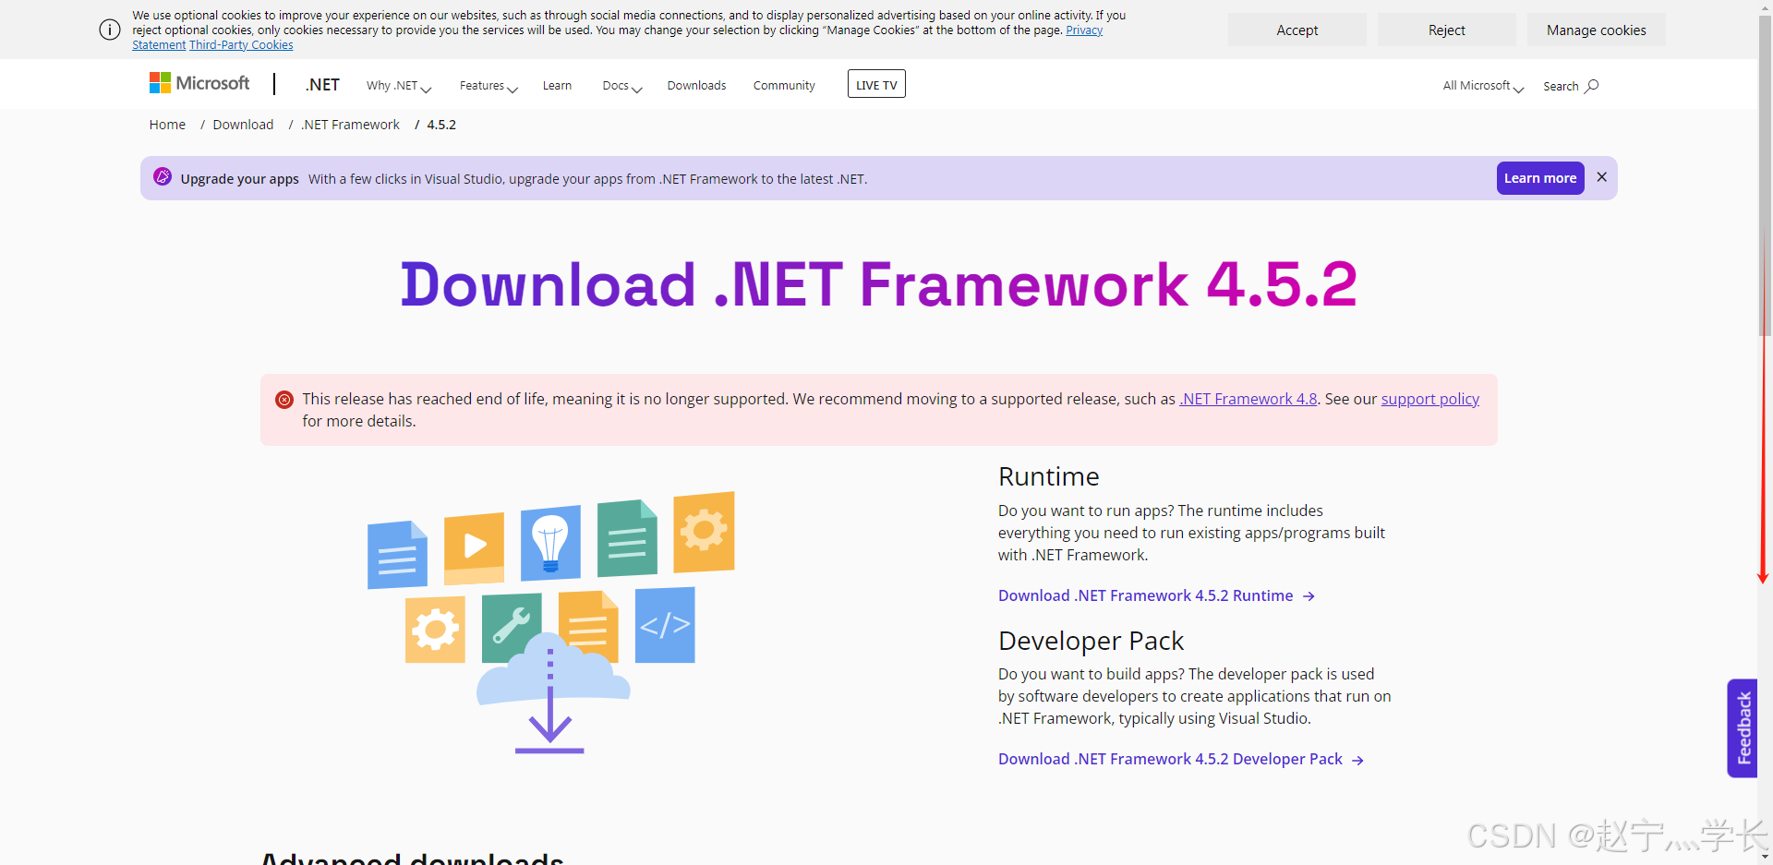The width and height of the screenshot is (1773, 865).
Task: Click the end-of-life error icon
Action: point(284,400)
